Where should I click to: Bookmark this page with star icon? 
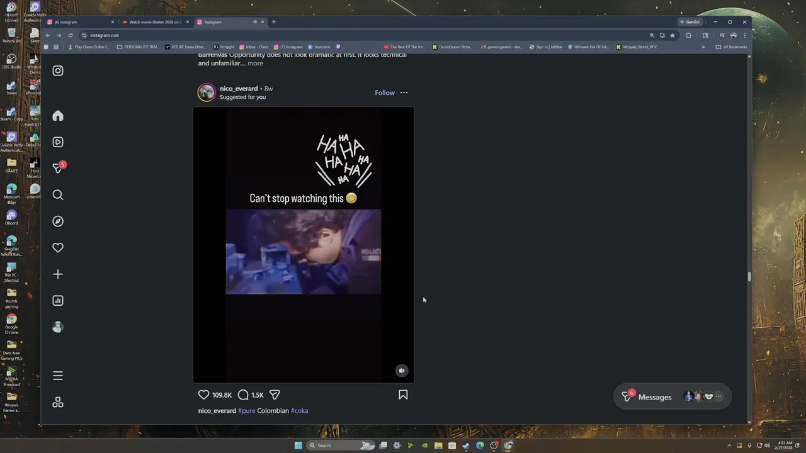point(673,35)
